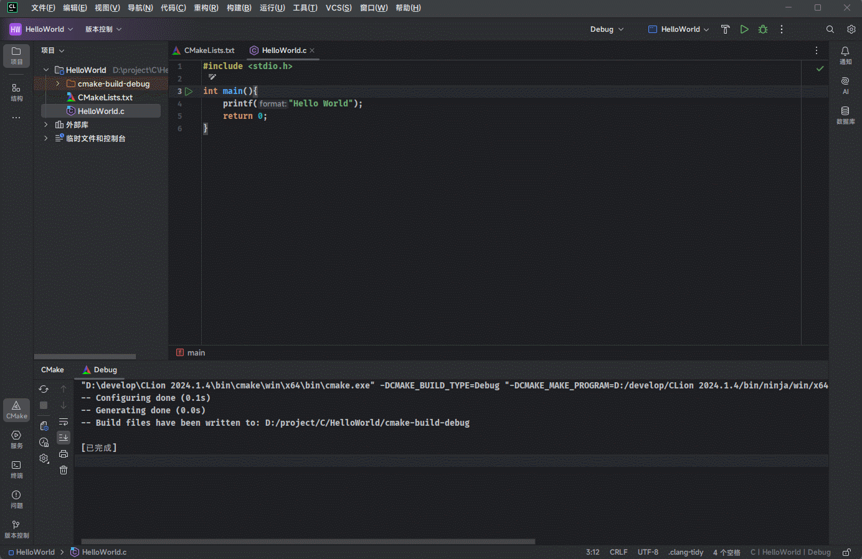Toggle scroll to end in CMake output
The image size is (862, 559).
click(64, 438)
